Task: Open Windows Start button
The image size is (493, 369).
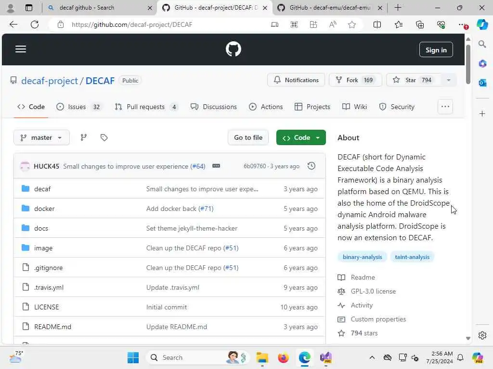Action: pos(133,357)
